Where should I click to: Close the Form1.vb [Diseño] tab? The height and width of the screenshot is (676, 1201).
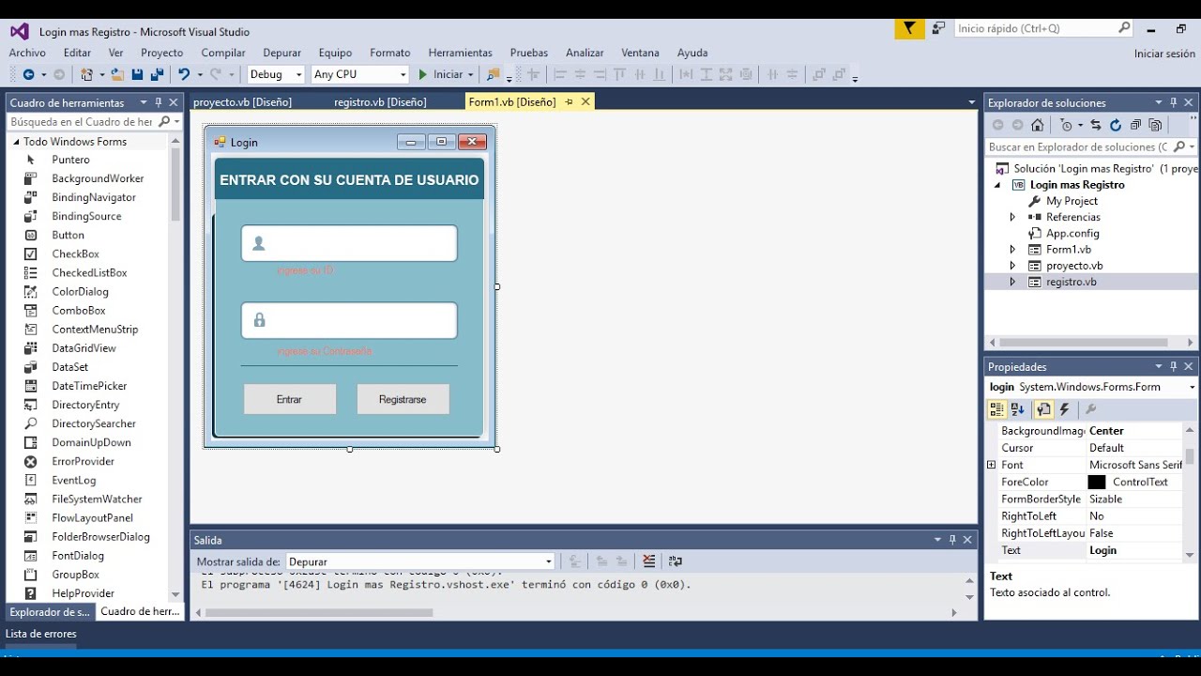585,101
